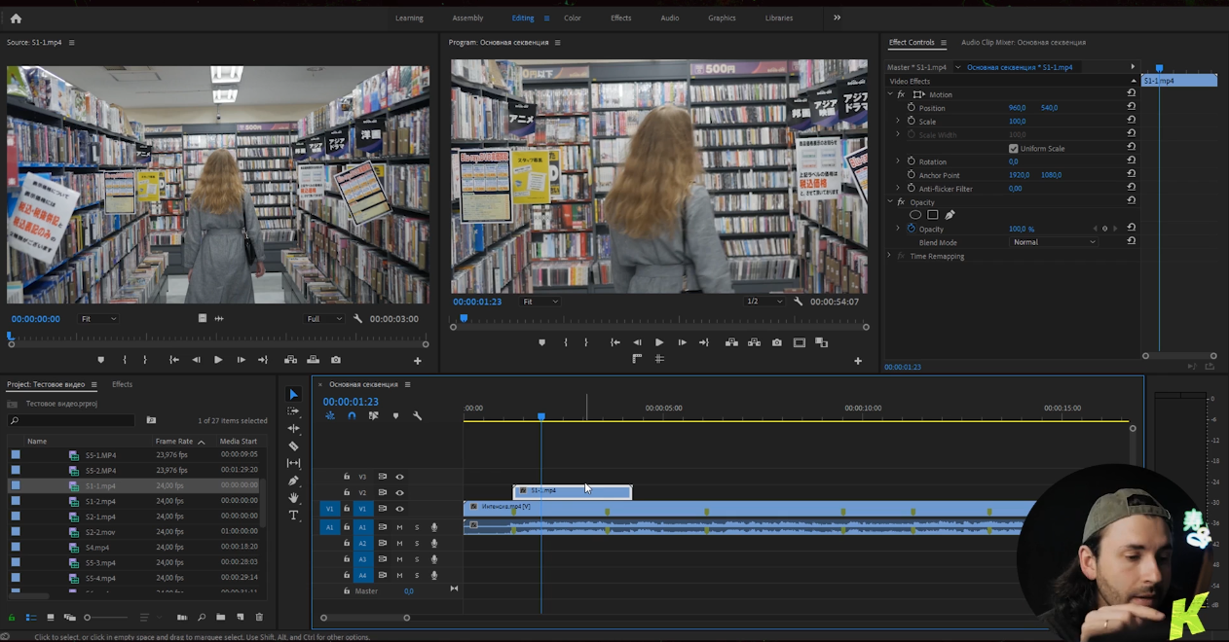Reset the Position parameter
This screenshot has width=1229, height=642.
1131,108
